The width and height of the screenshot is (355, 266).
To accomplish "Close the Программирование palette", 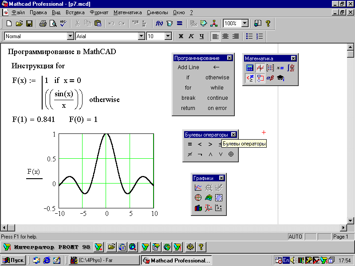I will click(x=229, y=58).
